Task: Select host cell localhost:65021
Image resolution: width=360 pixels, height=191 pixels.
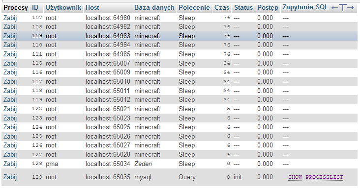Action: pos(108,109)
